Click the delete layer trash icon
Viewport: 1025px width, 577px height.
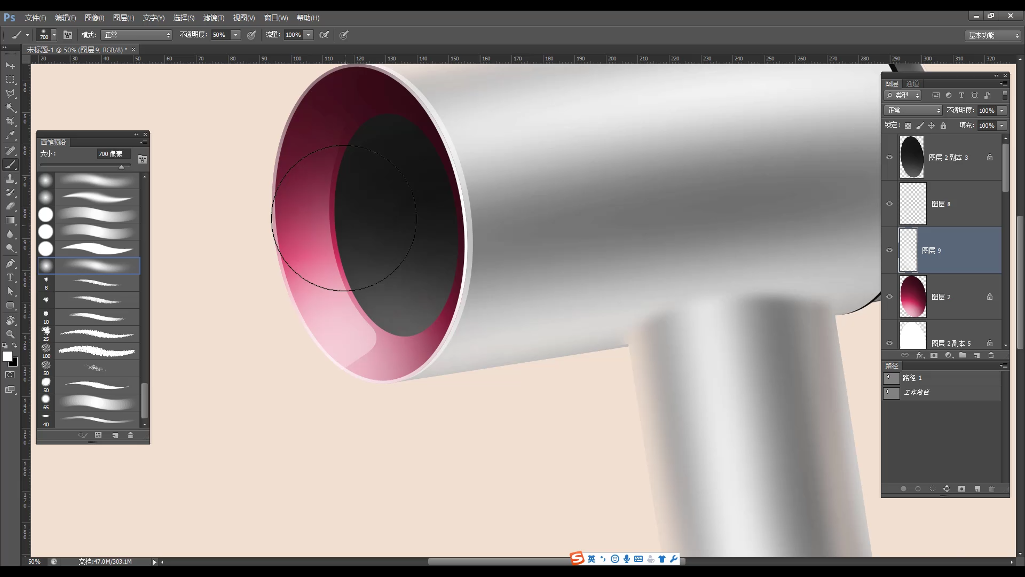coord(991,355)
